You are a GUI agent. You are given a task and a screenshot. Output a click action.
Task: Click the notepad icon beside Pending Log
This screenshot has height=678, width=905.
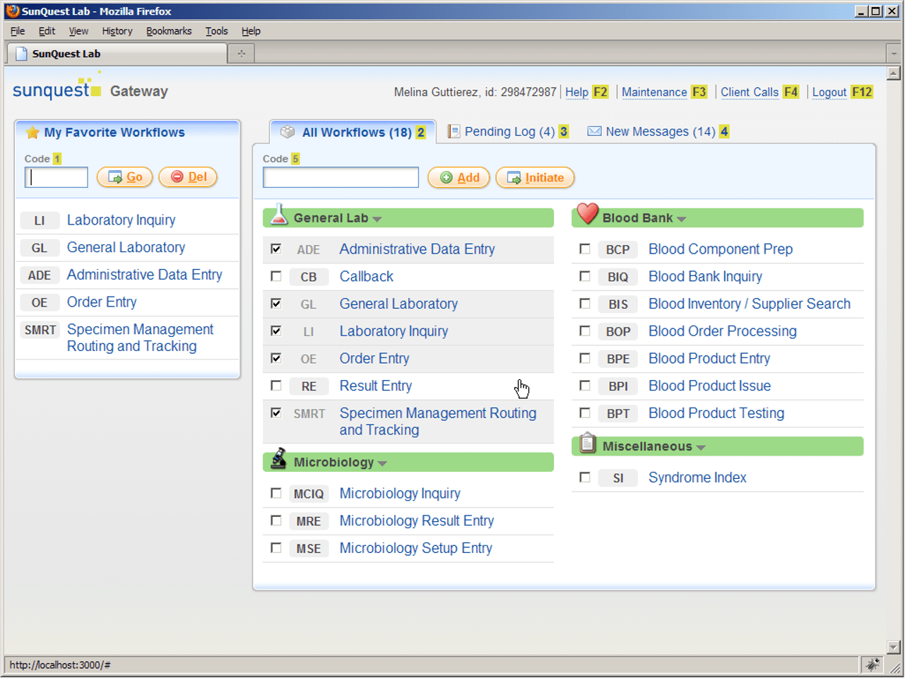454,131
